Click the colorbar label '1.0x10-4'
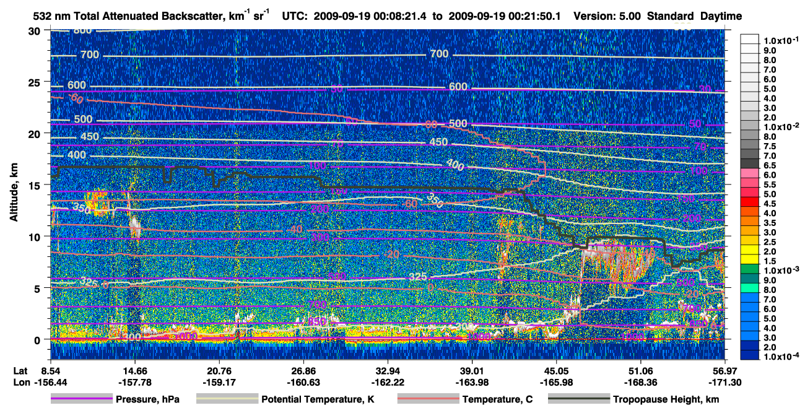This screenshot has width=805, height=413. (781, 357)
